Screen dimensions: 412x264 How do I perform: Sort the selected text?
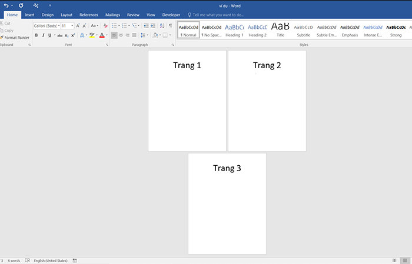click(162, 25)
